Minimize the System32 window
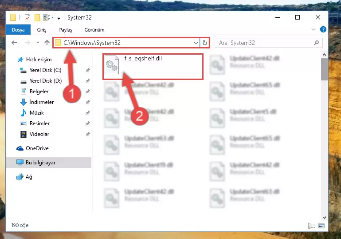Viewport: 341px width, 239px height. coord(278,17)
